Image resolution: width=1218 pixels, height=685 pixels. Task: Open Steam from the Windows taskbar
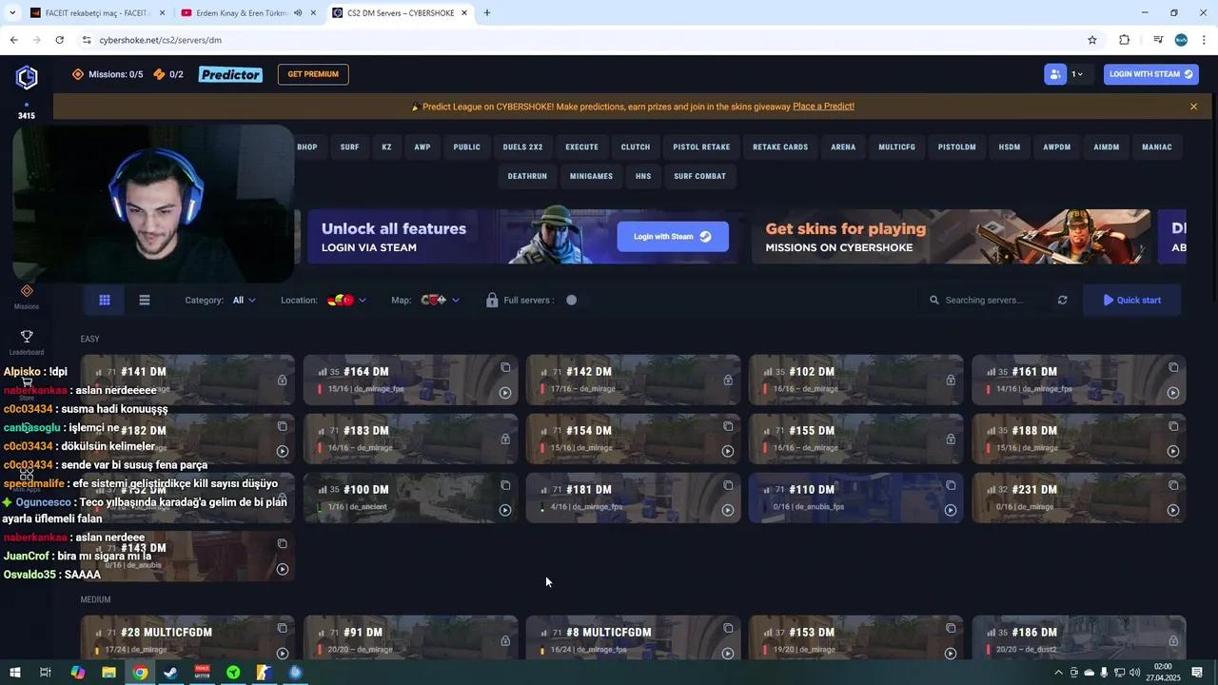click(x=169, y=673)
